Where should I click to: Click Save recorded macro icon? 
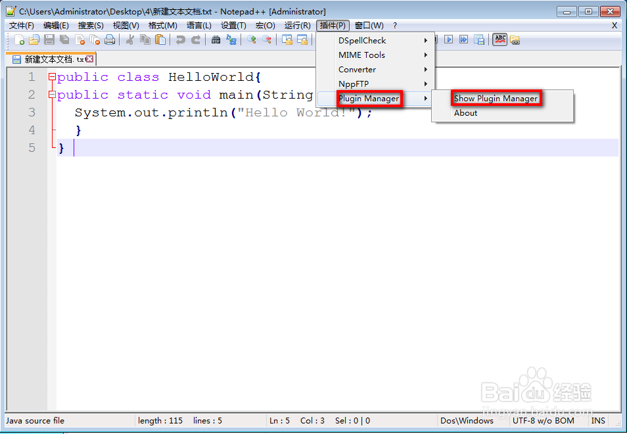479,39
